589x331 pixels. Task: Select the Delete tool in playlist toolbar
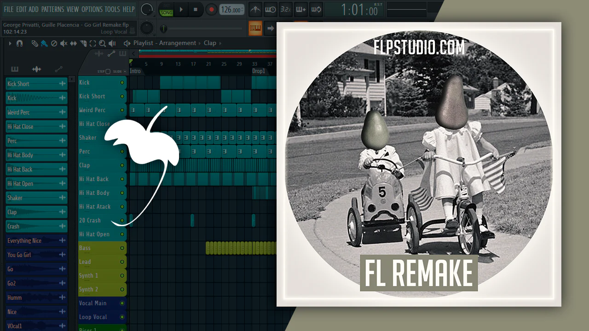54,43
